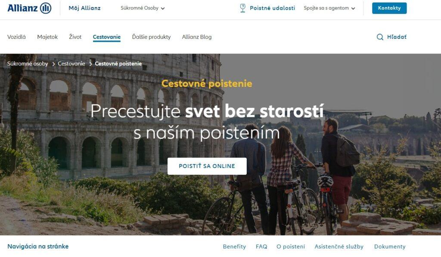Select the Život menu item
The width and height of the screenshot is (441, 257).
75,37
